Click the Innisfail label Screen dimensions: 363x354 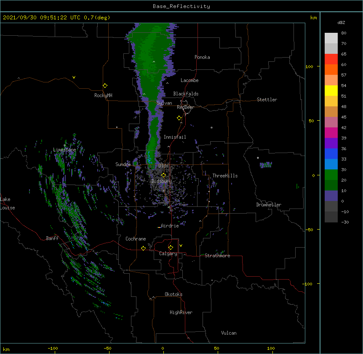[x=175, y=137]
